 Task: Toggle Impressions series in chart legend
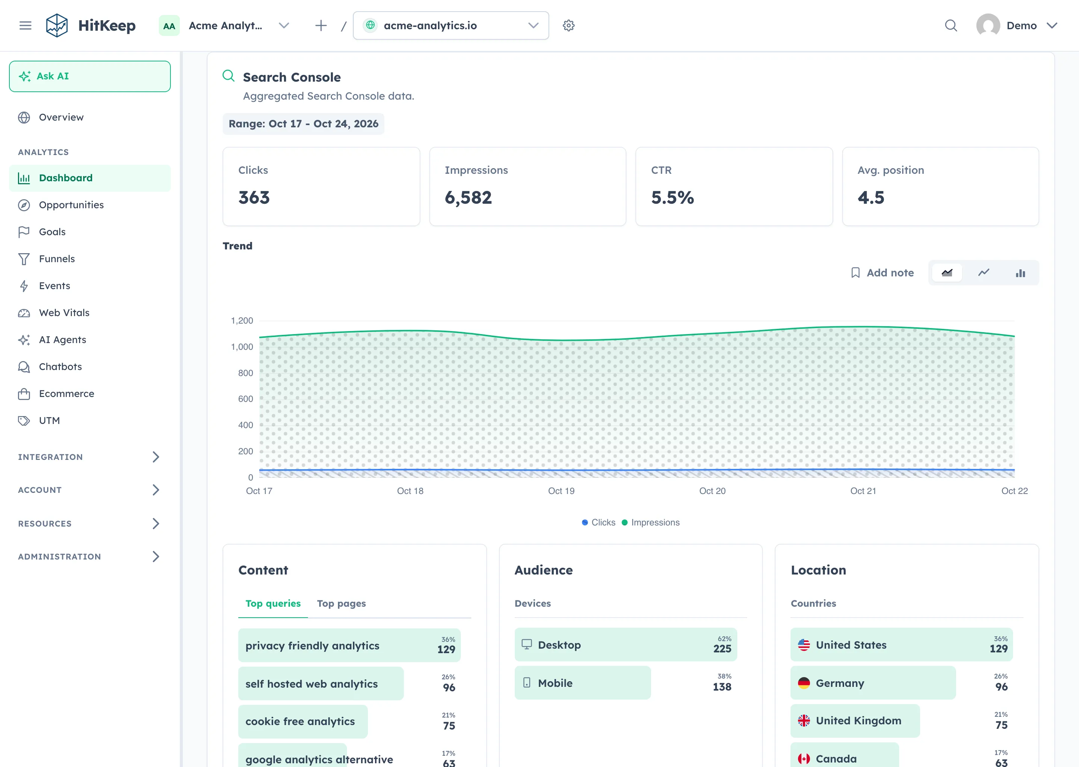point(650,522)
